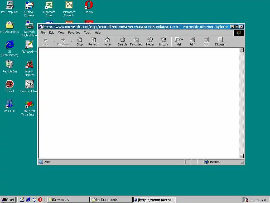
Task: Expand the Mail button dropdown arrow
Action: (182, 40)
